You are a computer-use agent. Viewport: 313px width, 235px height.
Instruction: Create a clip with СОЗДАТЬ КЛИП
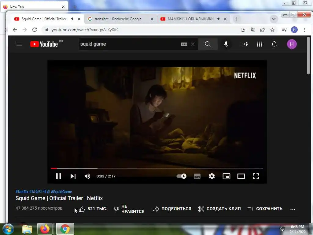click(219, 209)
